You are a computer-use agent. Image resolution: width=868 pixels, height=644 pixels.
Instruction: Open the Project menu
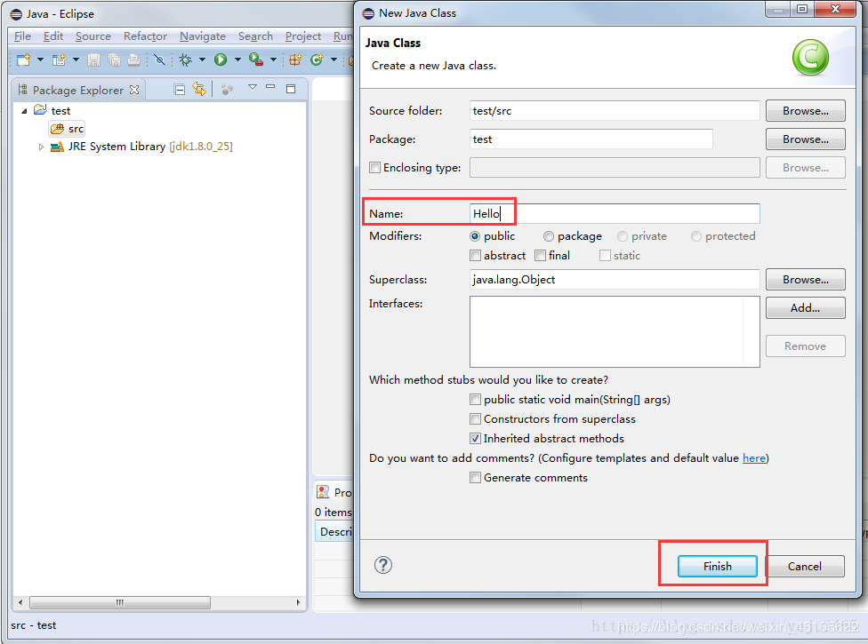point(302,36)
